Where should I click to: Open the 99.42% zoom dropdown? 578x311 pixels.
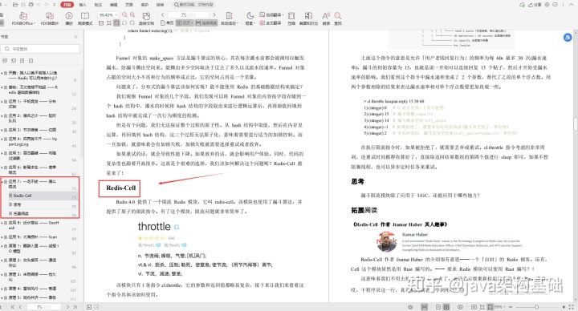[x=116, y=14]
